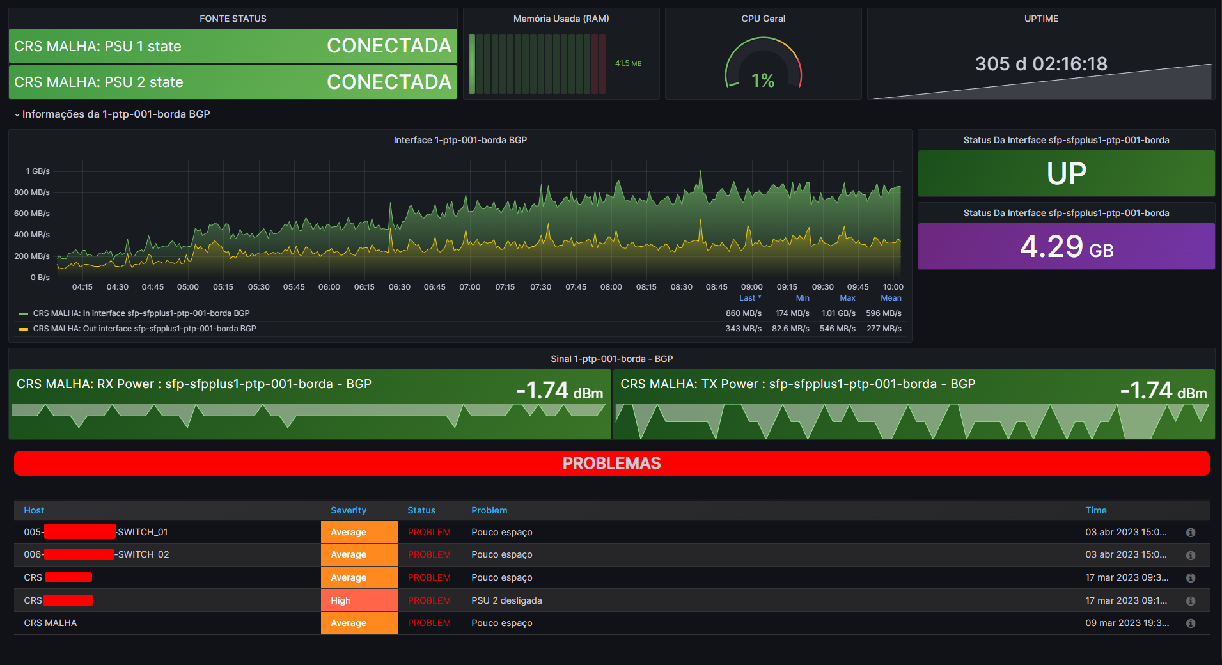
Task: Open info for 006-SWITCH_02 problem row
Action: (x=1190, y=554)
